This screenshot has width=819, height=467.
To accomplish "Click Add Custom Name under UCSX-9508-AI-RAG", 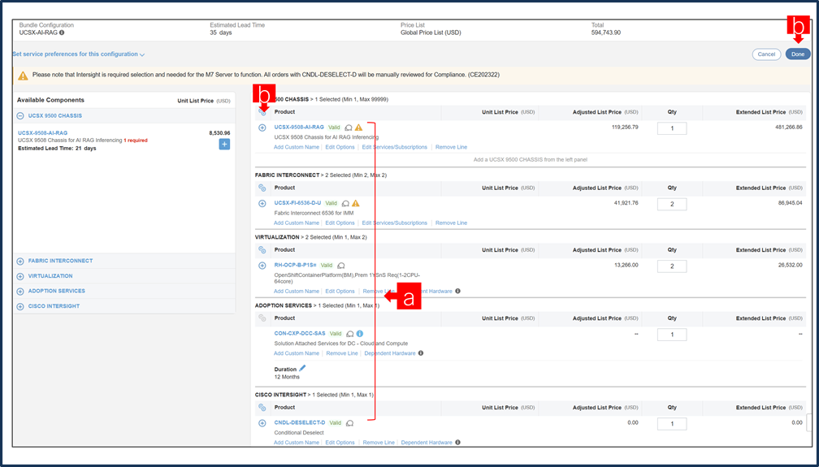I will [296, 147].
